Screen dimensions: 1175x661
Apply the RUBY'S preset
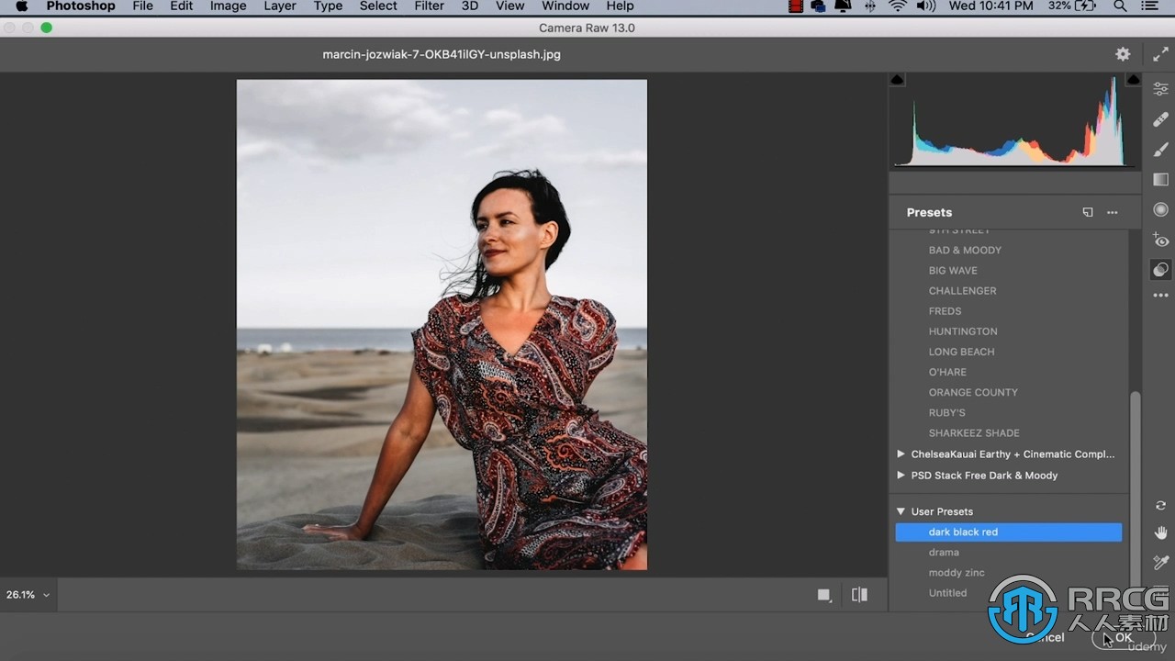[x=946, y=412]
